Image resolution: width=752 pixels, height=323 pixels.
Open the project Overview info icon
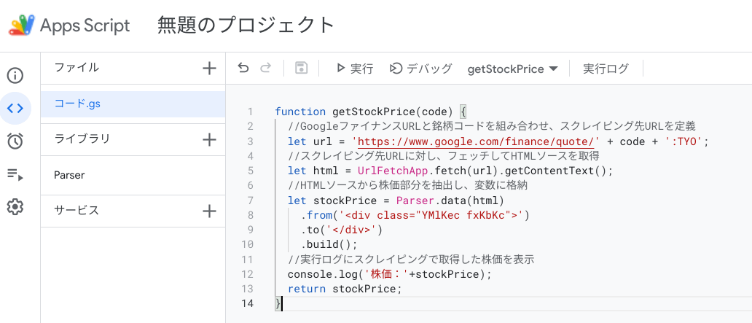pyautogui.click(x=15, y=75)
